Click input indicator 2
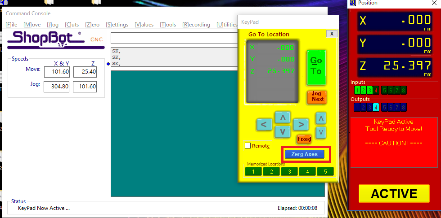 pyautogui.click(x=364, y=90)
